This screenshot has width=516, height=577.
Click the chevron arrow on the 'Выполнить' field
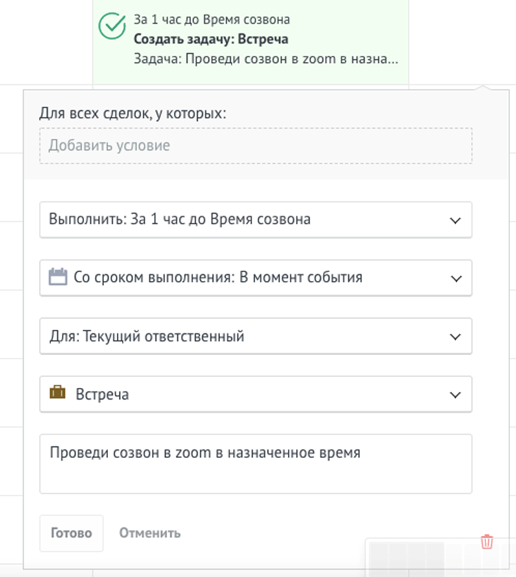[x=455, y=220]
